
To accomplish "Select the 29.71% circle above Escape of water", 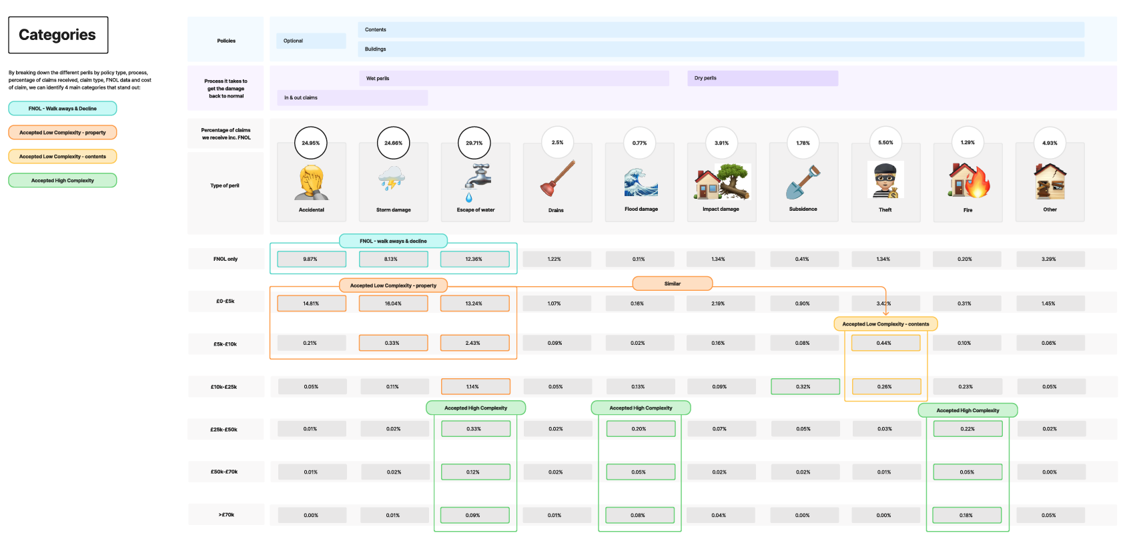I will coord(474,143).
